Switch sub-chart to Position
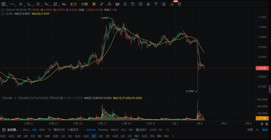This screenshot has width=271, height=140. [103, 130]
